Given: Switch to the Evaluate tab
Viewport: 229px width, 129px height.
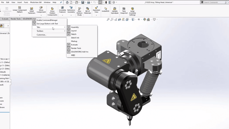Looking at the screenshot, I should point(5,19).
